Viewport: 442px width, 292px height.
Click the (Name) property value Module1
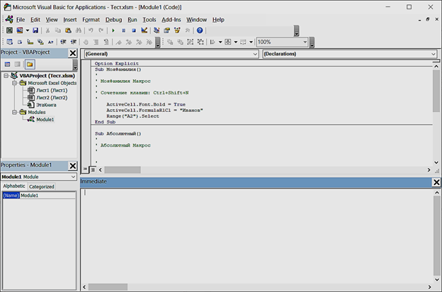[47, 196]
